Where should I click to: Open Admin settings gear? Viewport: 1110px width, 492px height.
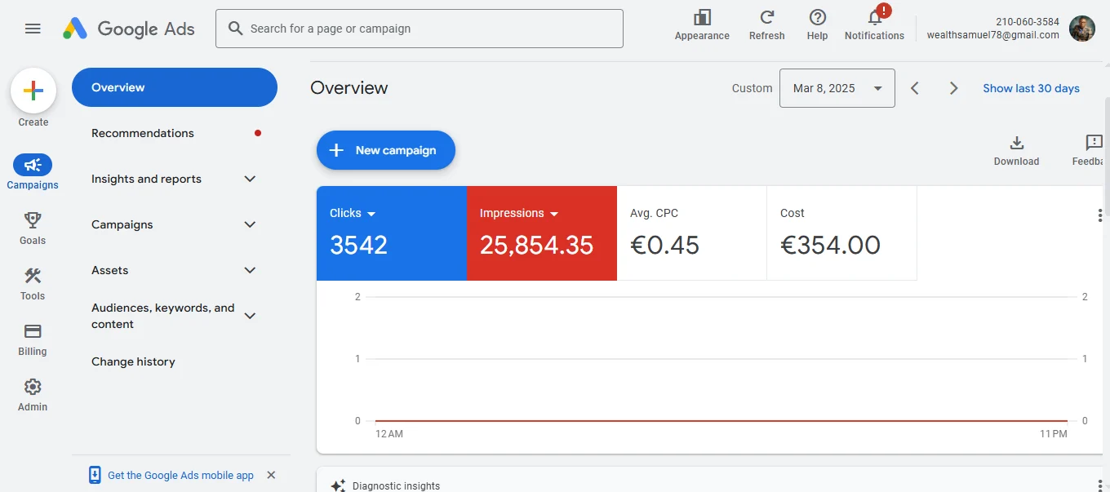point(33,394)
